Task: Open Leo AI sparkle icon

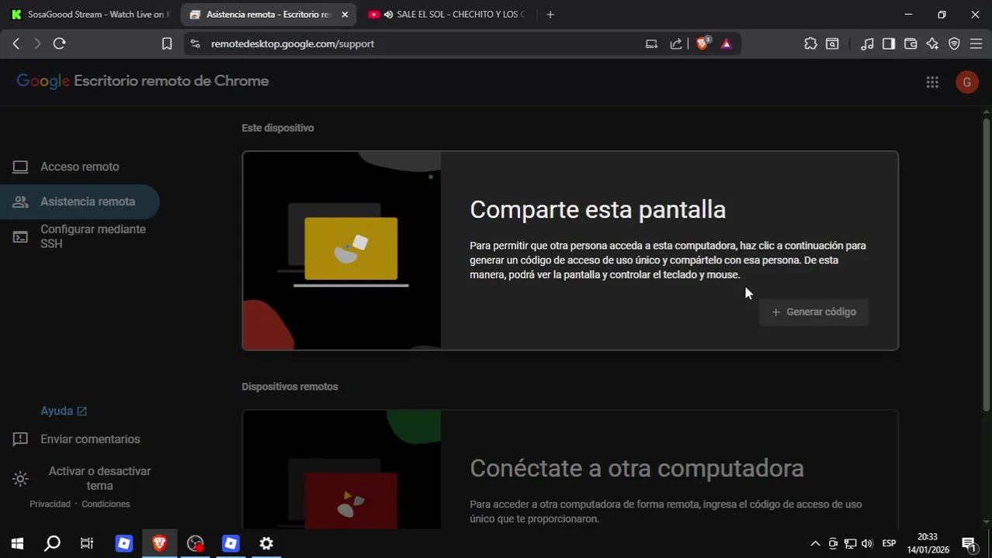Action: click(932, 44)
